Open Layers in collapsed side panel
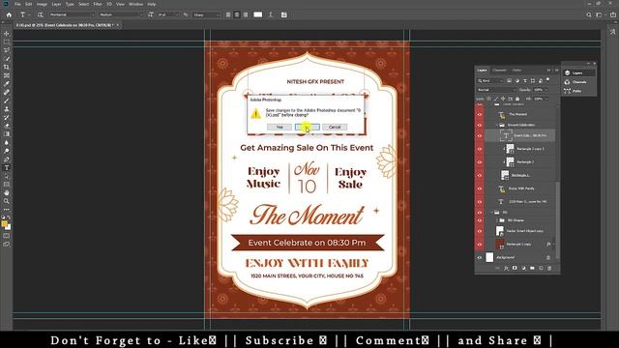Screen dimensions: 619x348 pos(579,73)
